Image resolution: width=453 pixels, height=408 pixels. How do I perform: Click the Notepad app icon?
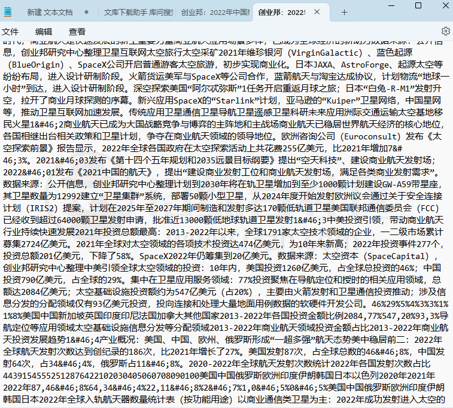click(x=8, y=12)
